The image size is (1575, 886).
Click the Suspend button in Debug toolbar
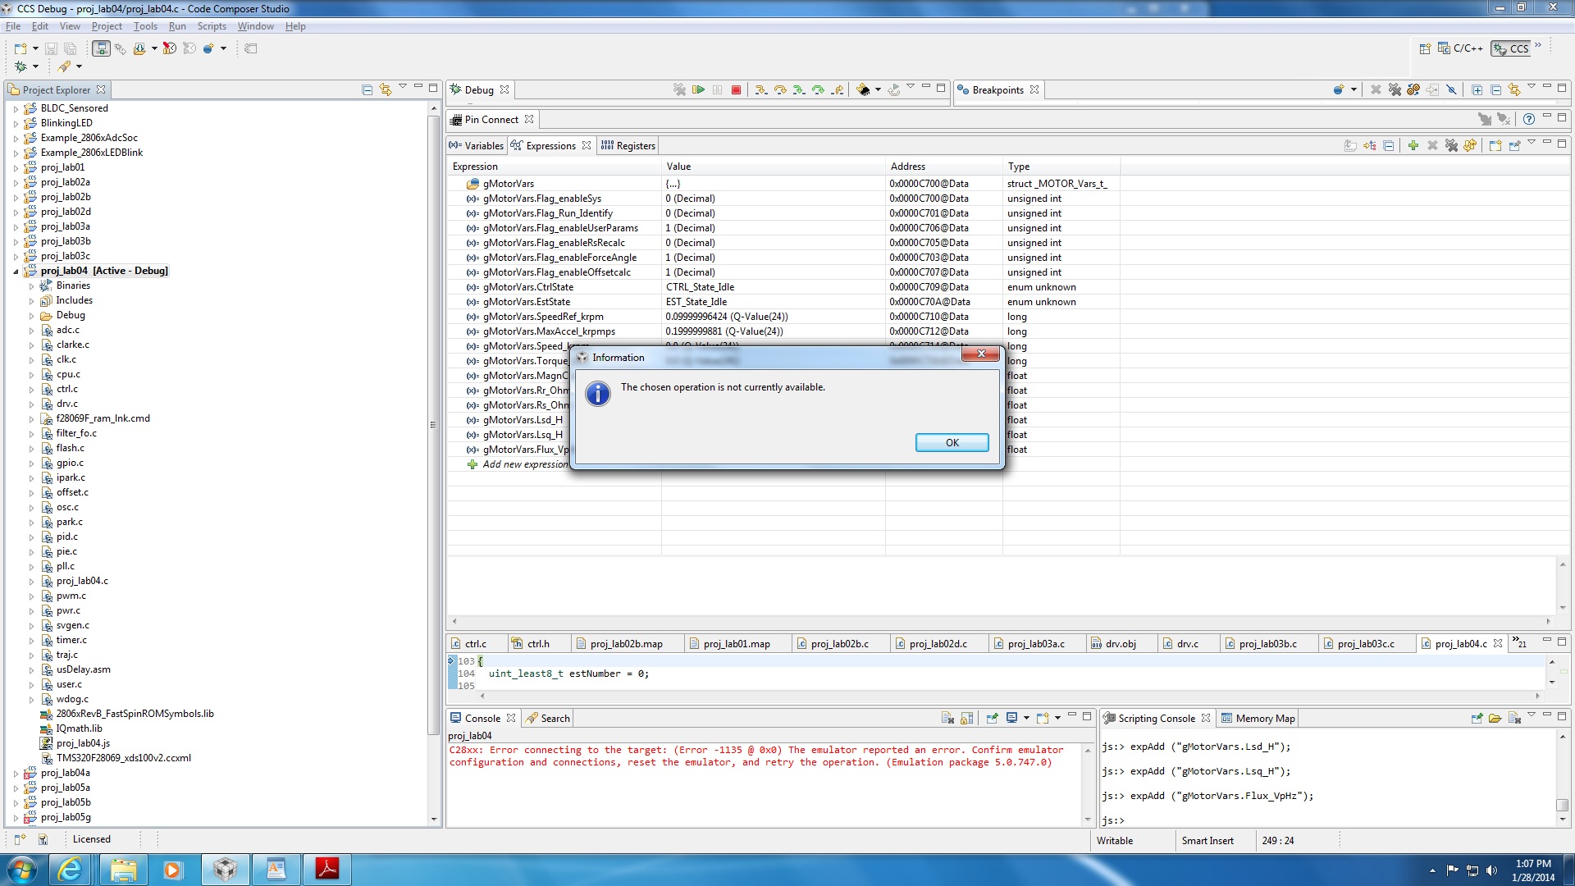717,90
